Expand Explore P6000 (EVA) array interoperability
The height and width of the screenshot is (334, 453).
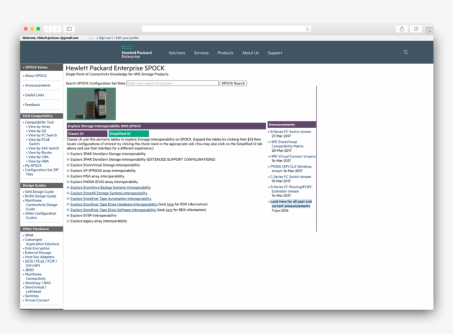pyautogui.click(x=68, y=182)
